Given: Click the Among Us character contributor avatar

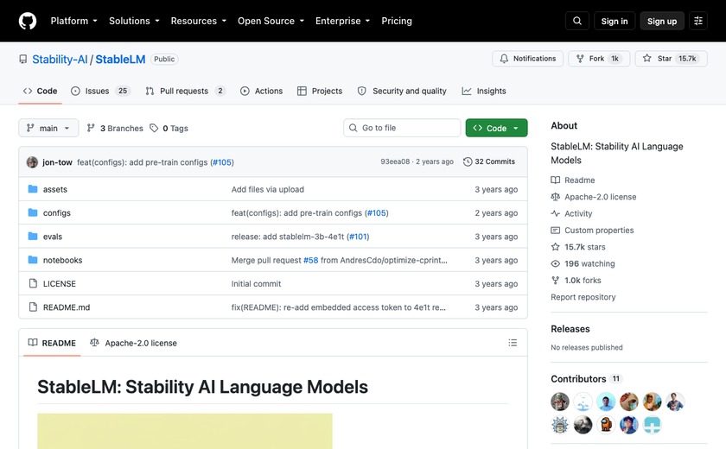Looking at the screenshot, I should (606, 425).
